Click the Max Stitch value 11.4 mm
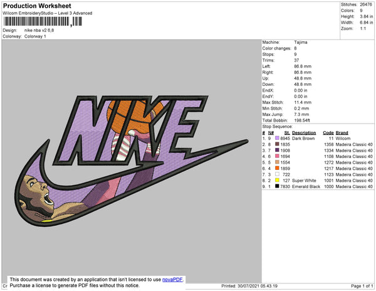 pyautogui.click(x=303, y=102)
